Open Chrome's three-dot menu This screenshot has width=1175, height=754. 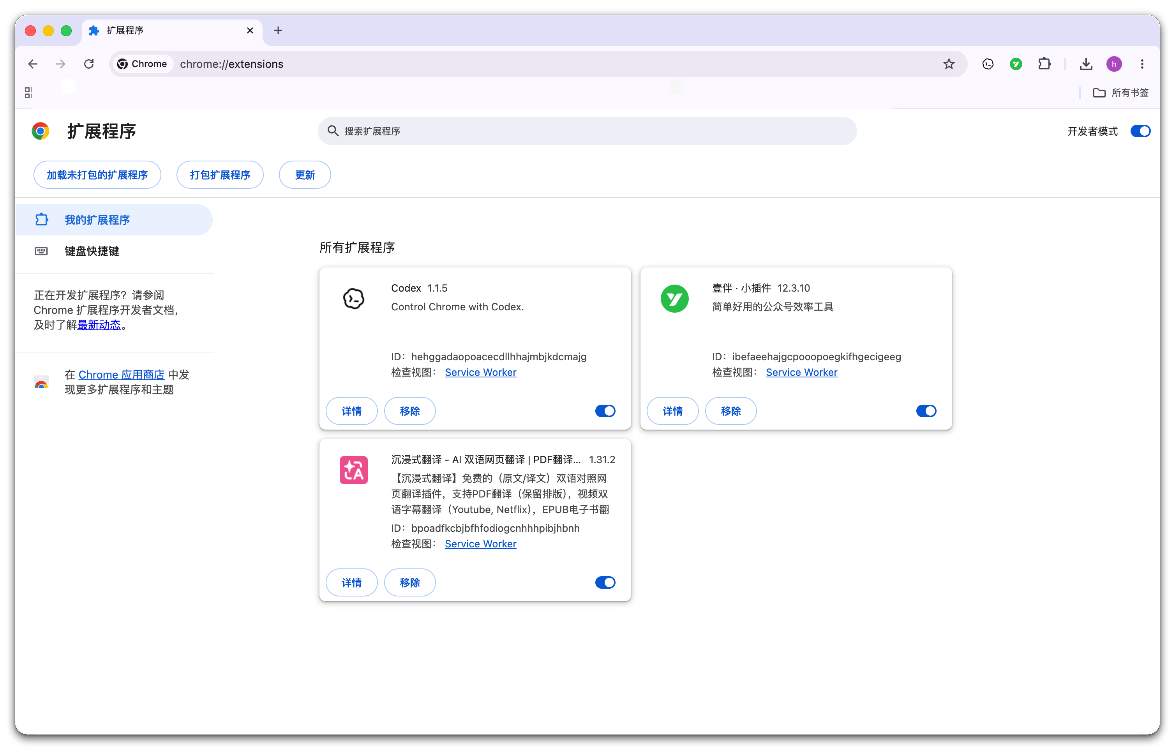1142,64
